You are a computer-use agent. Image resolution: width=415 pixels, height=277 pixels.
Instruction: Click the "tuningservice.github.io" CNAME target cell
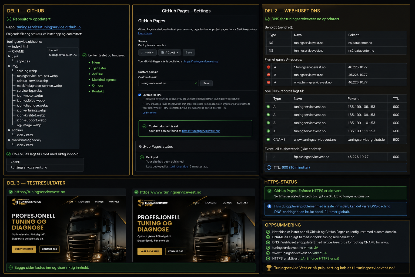coord(366,140)
